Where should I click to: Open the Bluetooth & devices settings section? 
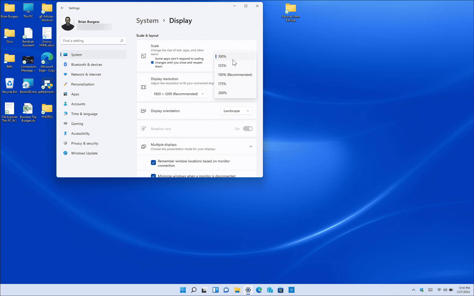coord(86,64)
